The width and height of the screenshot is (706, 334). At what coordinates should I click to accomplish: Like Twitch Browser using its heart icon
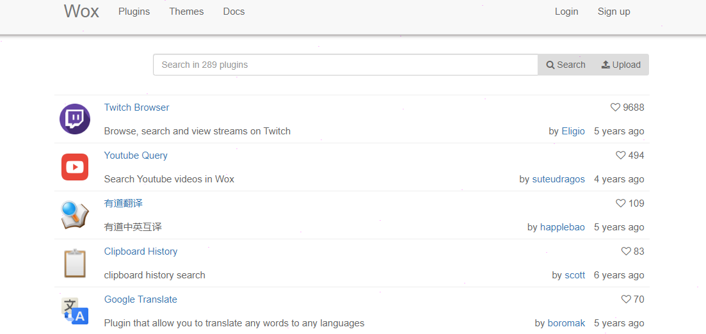pos(615,107)
